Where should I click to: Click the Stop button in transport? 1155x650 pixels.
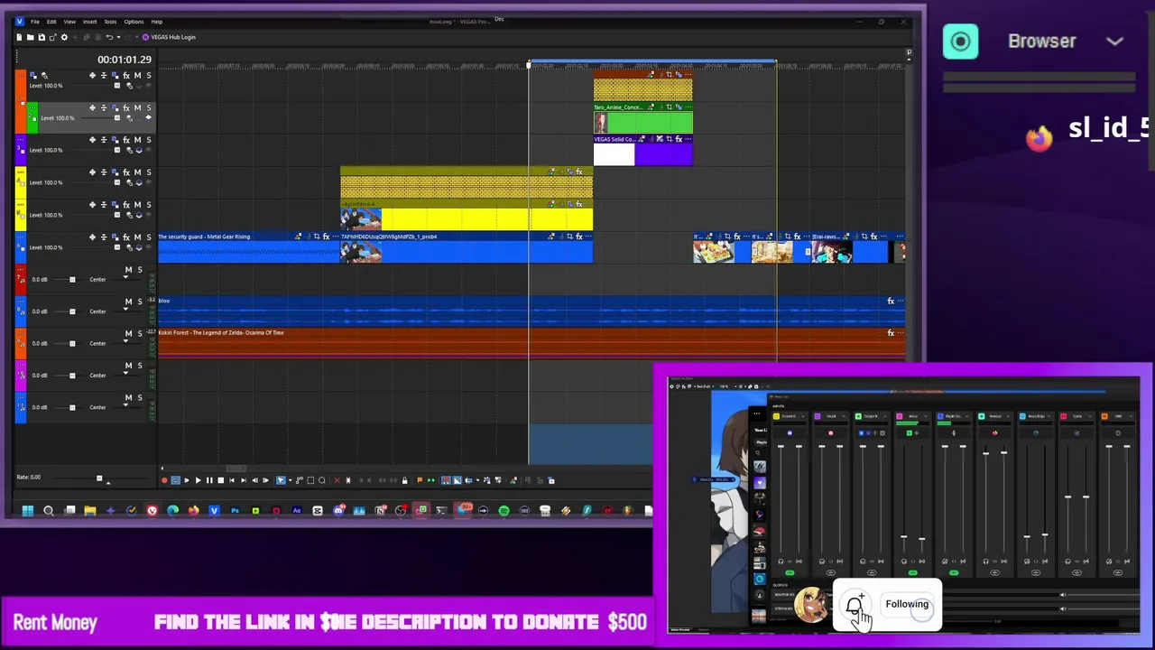click(220, 480)
